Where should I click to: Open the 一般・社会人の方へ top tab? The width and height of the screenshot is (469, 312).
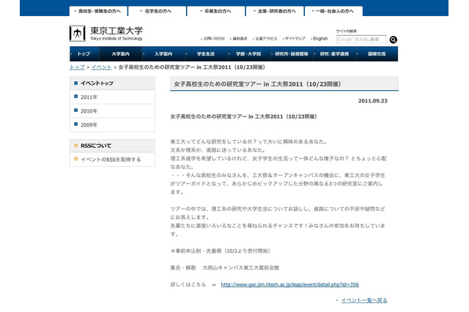coord(333,11)
